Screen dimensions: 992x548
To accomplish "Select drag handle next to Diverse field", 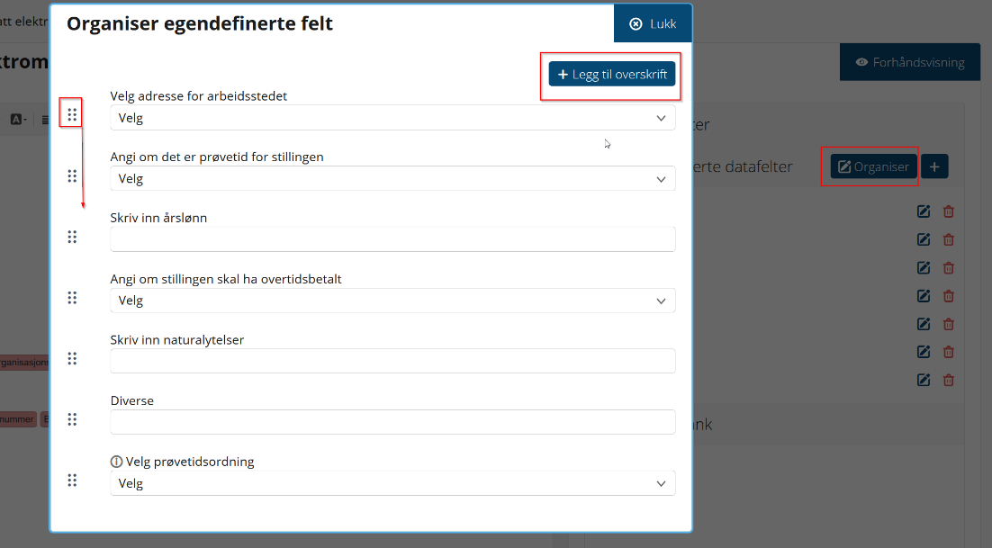I will 72,419.
